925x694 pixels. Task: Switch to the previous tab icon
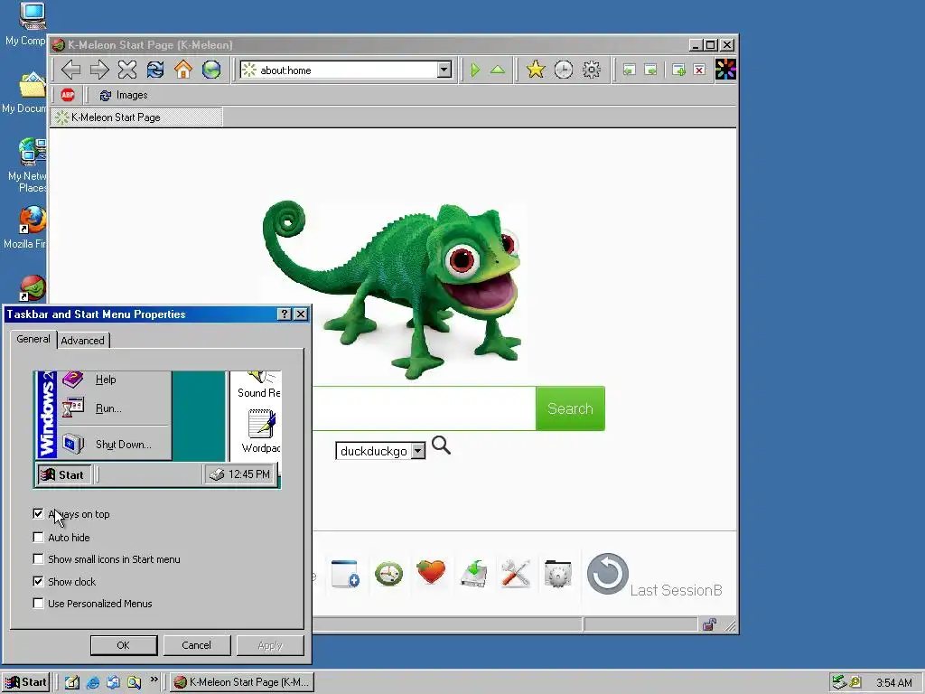pos(629,70)
